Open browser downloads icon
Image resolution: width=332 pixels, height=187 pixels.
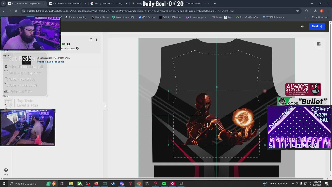coord(315,11)
